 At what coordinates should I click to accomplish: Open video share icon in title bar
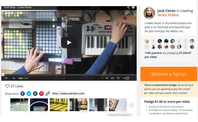(129, 7)
